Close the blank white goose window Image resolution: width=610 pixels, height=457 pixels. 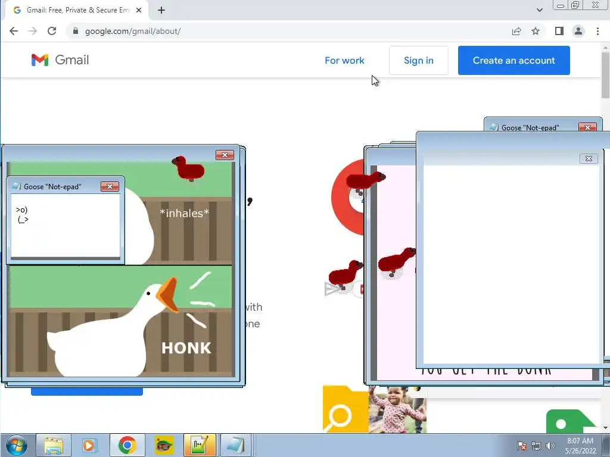589,158
